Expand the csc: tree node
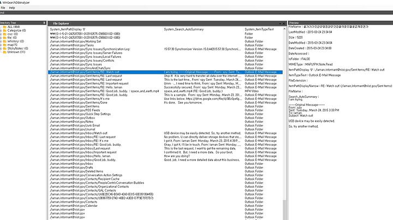Viewport: 393px width, 220px height. click(x=1, y=34)
